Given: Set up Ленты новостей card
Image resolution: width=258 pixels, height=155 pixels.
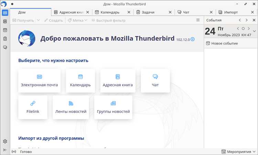Looking at the screenshot, I should (71, 107).
